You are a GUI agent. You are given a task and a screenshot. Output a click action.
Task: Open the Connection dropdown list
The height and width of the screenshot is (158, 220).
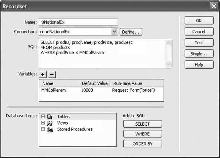(114, 32)
